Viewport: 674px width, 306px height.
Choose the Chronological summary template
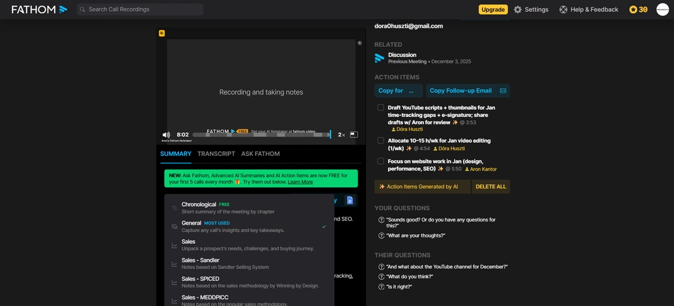point(249,208)
